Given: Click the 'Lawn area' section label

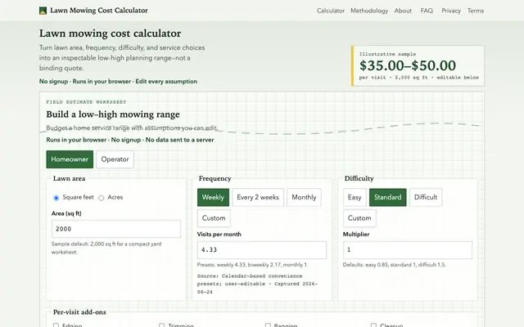Looking at the screenshot, I should pos(69,178).
